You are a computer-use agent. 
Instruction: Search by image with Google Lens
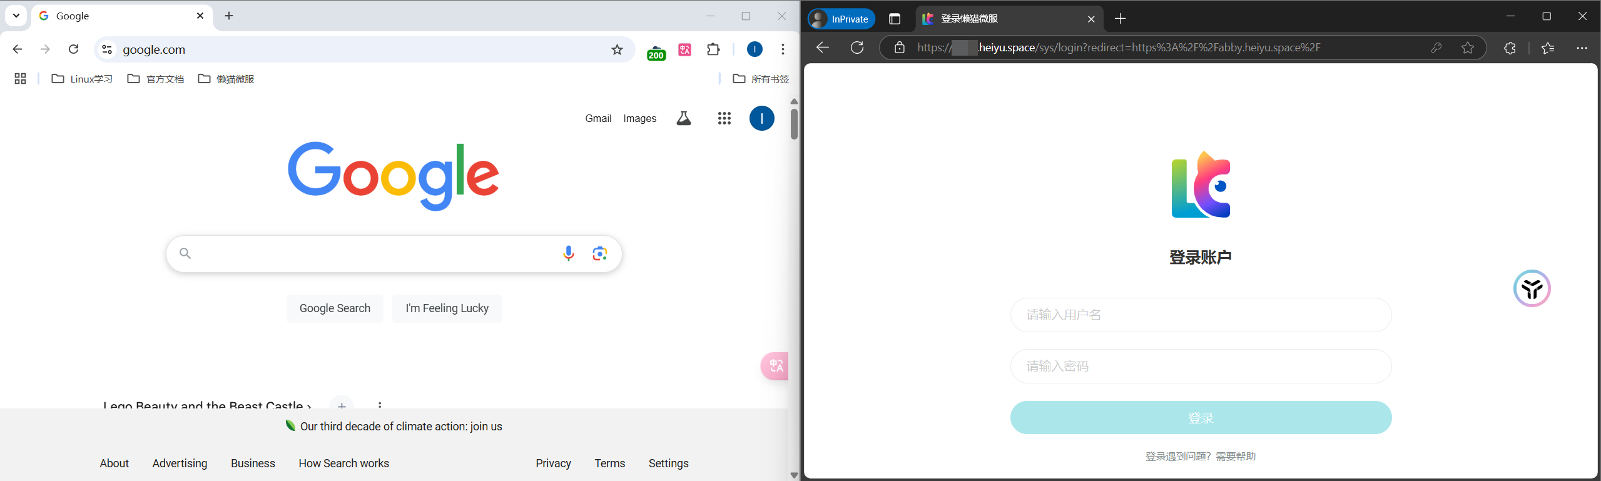(x=600, y=253)
